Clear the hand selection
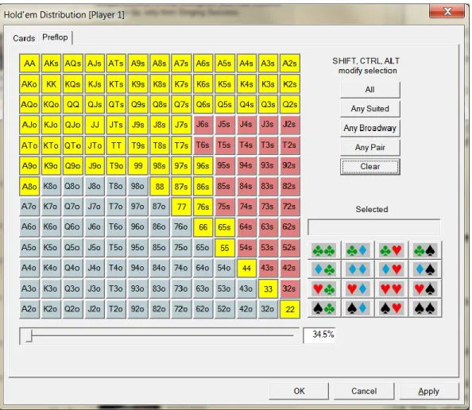 (x=370, y=167)
